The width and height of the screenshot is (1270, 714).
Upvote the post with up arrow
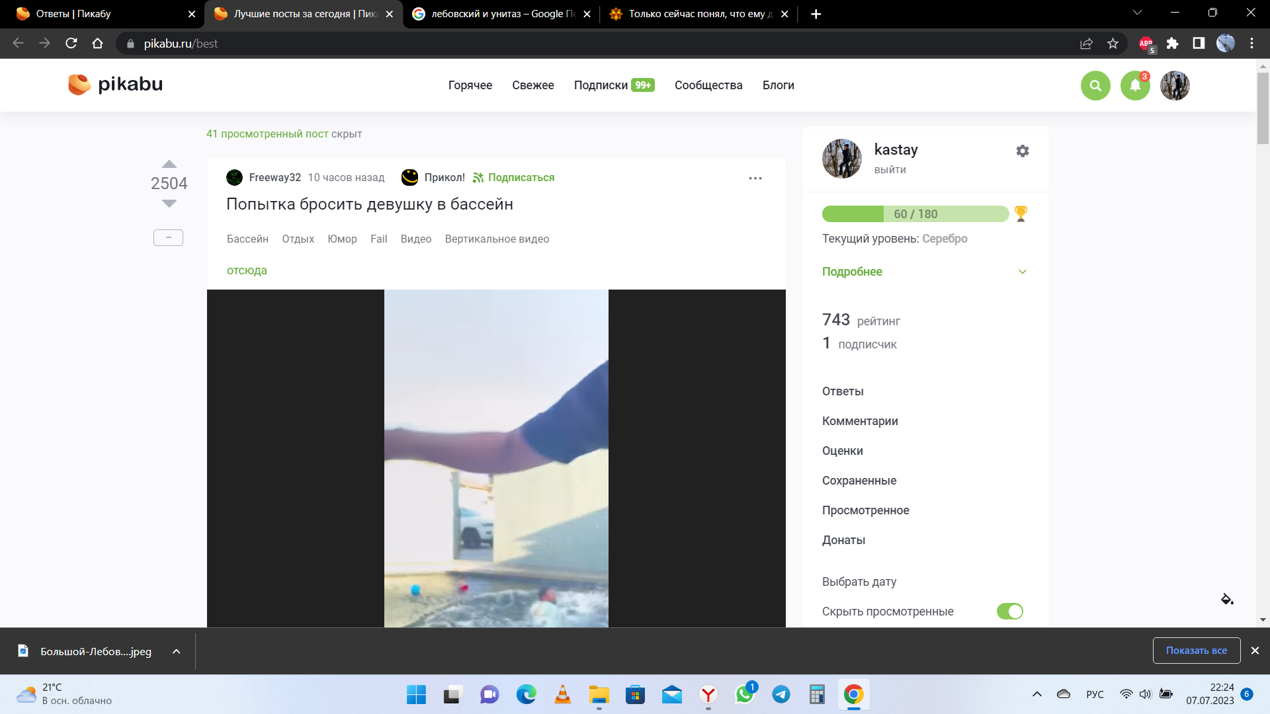[169, 164]
